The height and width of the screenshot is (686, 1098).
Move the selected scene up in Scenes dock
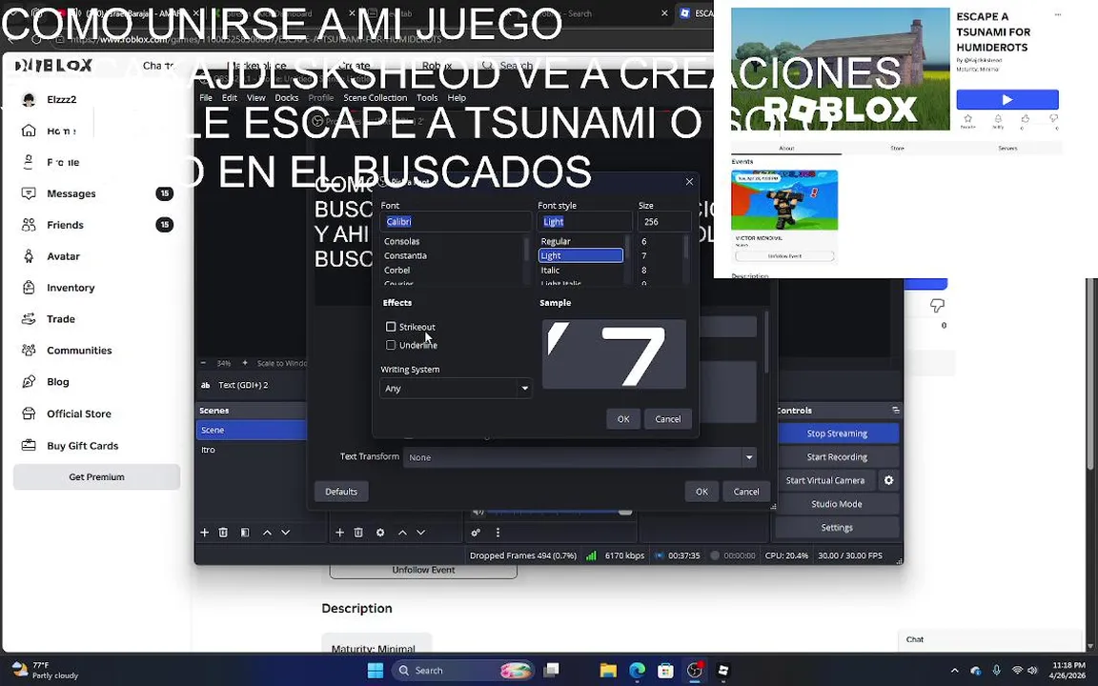(x=267, y=533)
